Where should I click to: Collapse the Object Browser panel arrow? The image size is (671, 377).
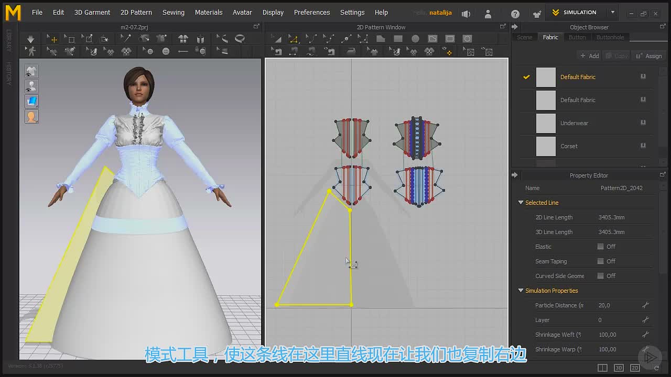pos(515,27)
